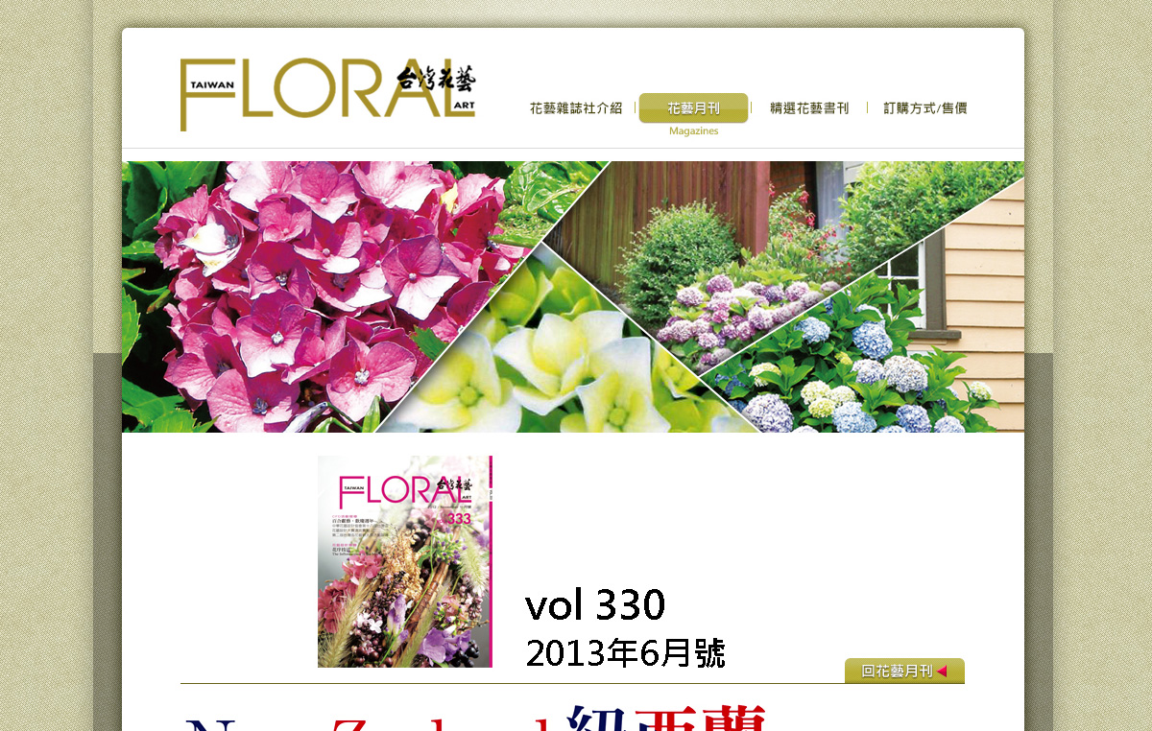1152x731 pixels.
Task: Open the 精選花藝書刊 menu item
Action: 809,108
